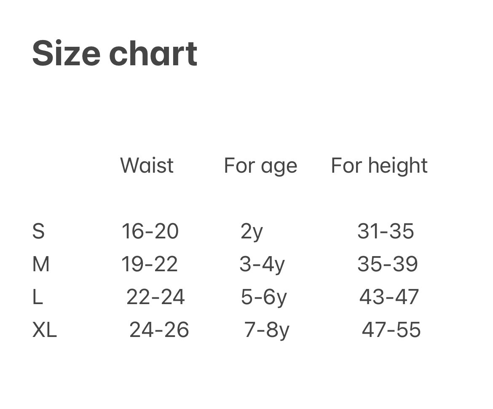This screenshot has width=493, height=409.
Task: Click waist value 16-20
Action: 150,231
